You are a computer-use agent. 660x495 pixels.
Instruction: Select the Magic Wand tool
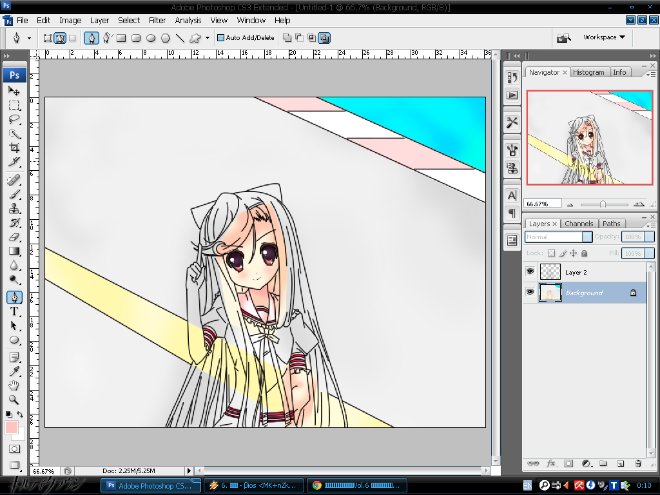pos(14,134)
